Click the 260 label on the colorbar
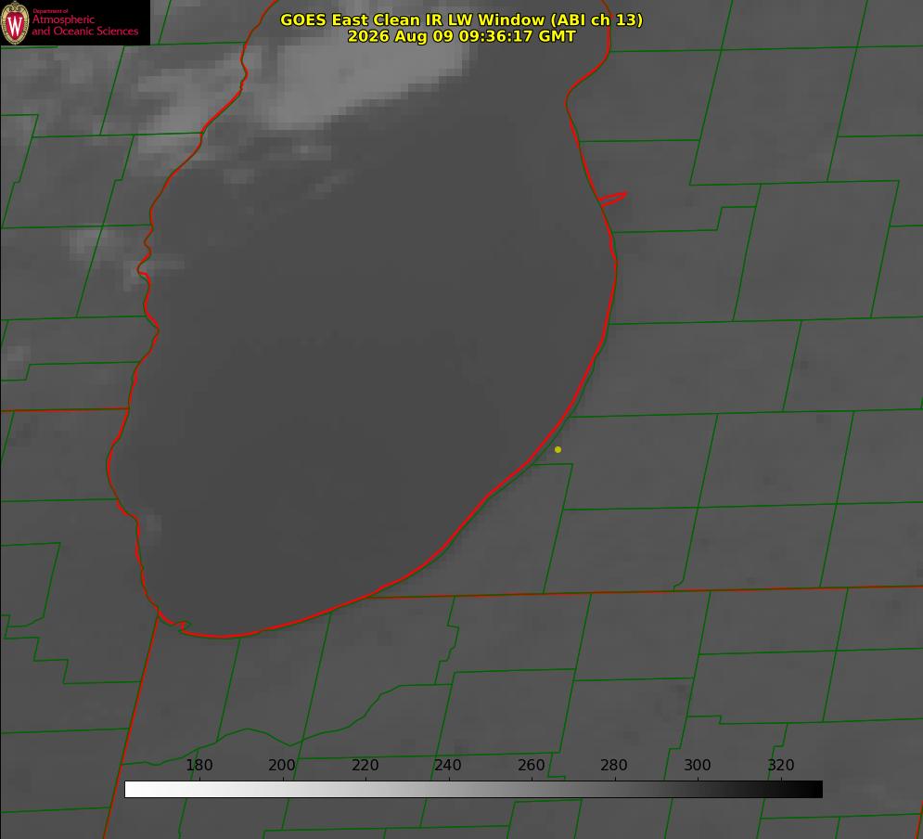The image size is (923, 839). click(531, 765)
